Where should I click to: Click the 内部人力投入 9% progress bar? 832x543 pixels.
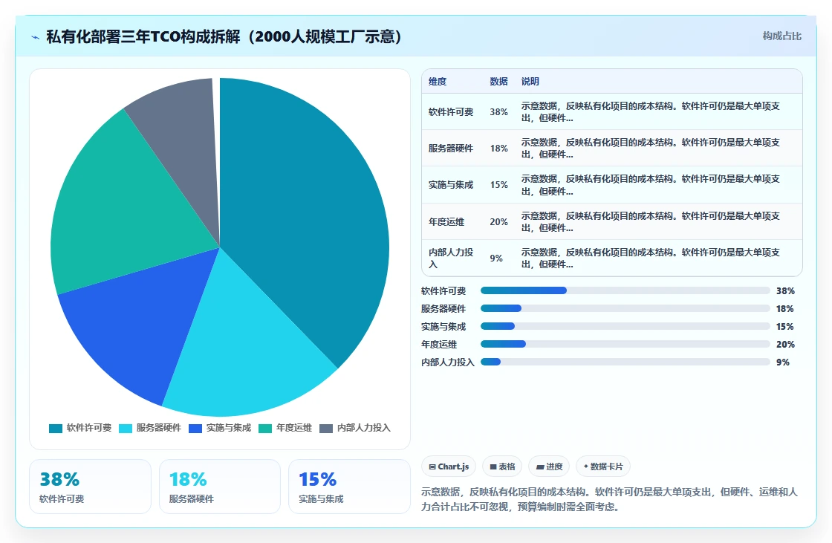coord(625,362)
